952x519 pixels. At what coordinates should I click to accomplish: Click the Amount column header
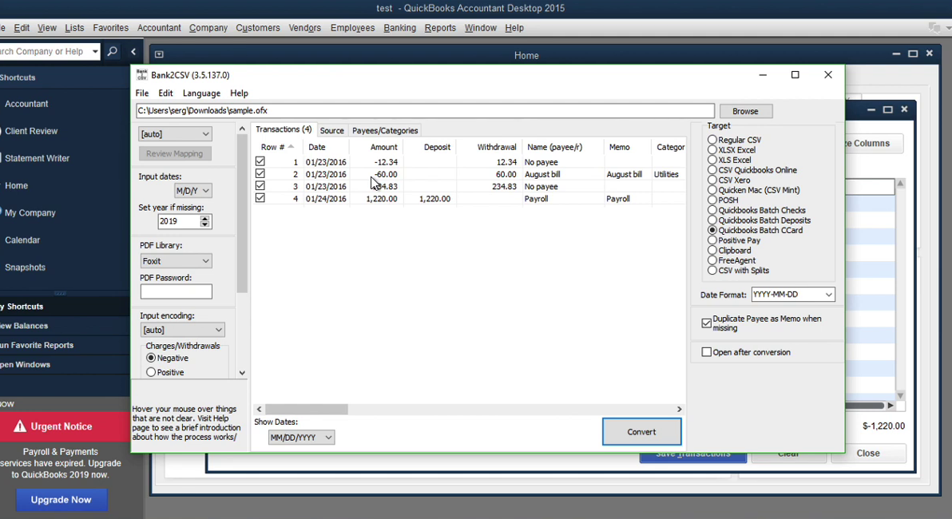point(383,147)
